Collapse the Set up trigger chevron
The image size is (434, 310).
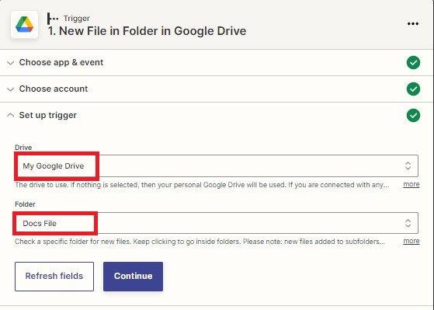[11, 115]
